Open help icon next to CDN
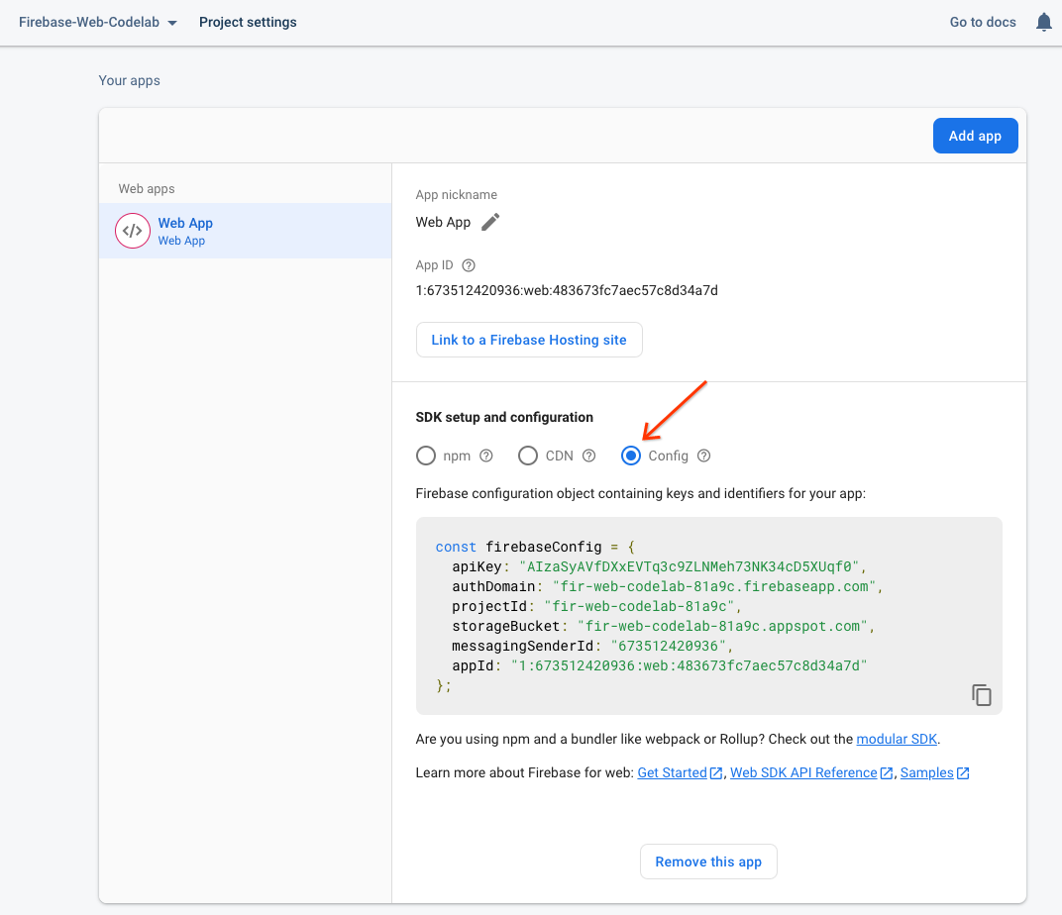The image size is (1062, 915). [x=588, y=456]
